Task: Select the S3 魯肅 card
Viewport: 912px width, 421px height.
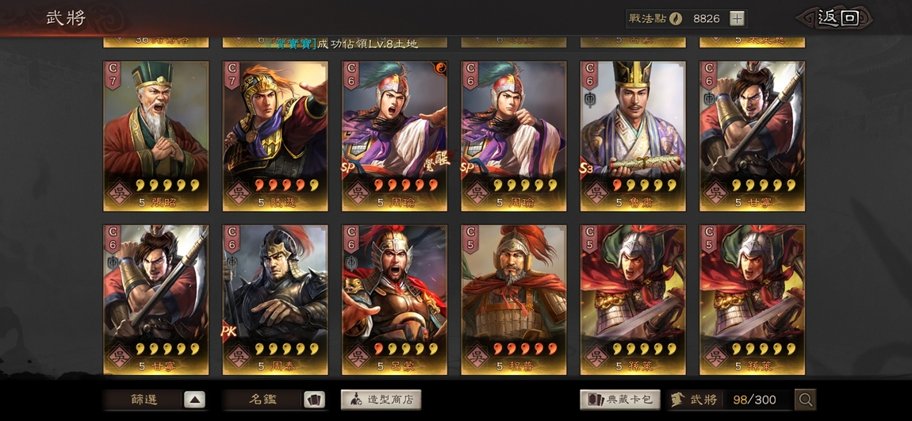Action: click(633, 136)
